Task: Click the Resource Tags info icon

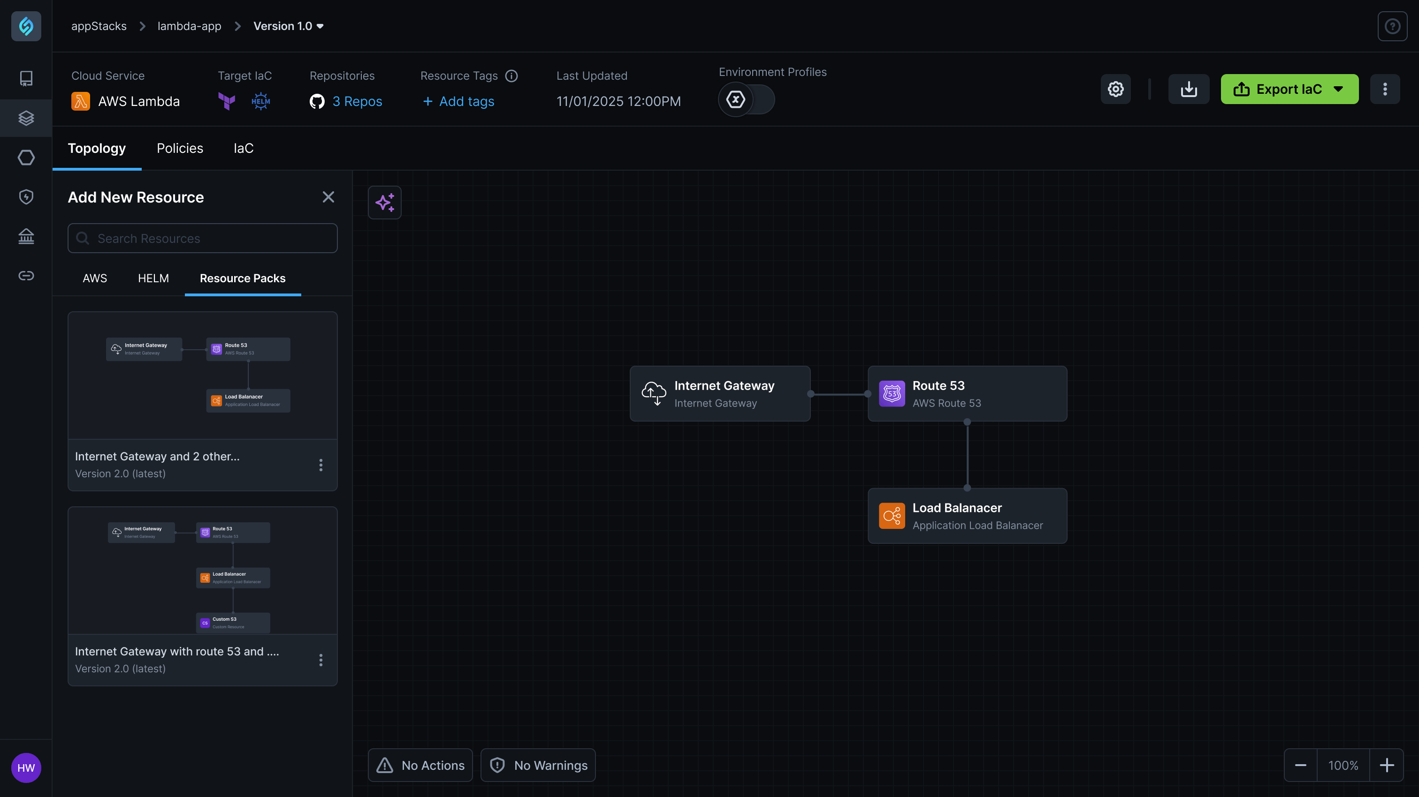Action: coord(511,76)
